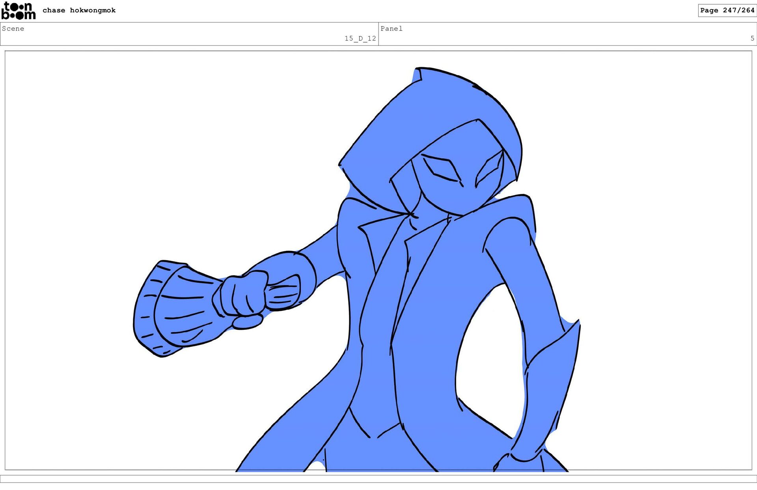The width and height of the screenshot is (757, 490).
Task: Select the scene number 15_D_12
Action: tap(360, 38)
